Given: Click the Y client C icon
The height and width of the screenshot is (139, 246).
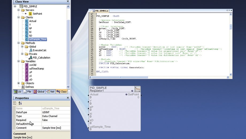Looking at the screenshot, I should [x=27, y=25].
